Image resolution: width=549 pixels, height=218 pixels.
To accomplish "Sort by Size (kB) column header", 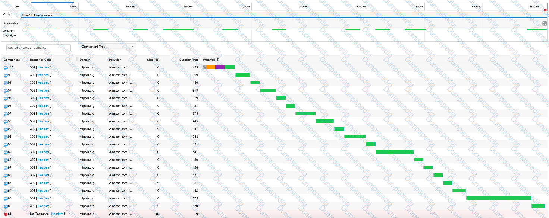I will coord(153,60).
